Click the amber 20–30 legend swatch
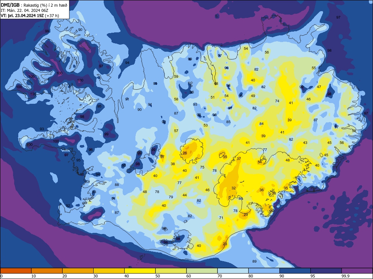The height and width of the screenshot is (279, 373). [x=78, y=271]
